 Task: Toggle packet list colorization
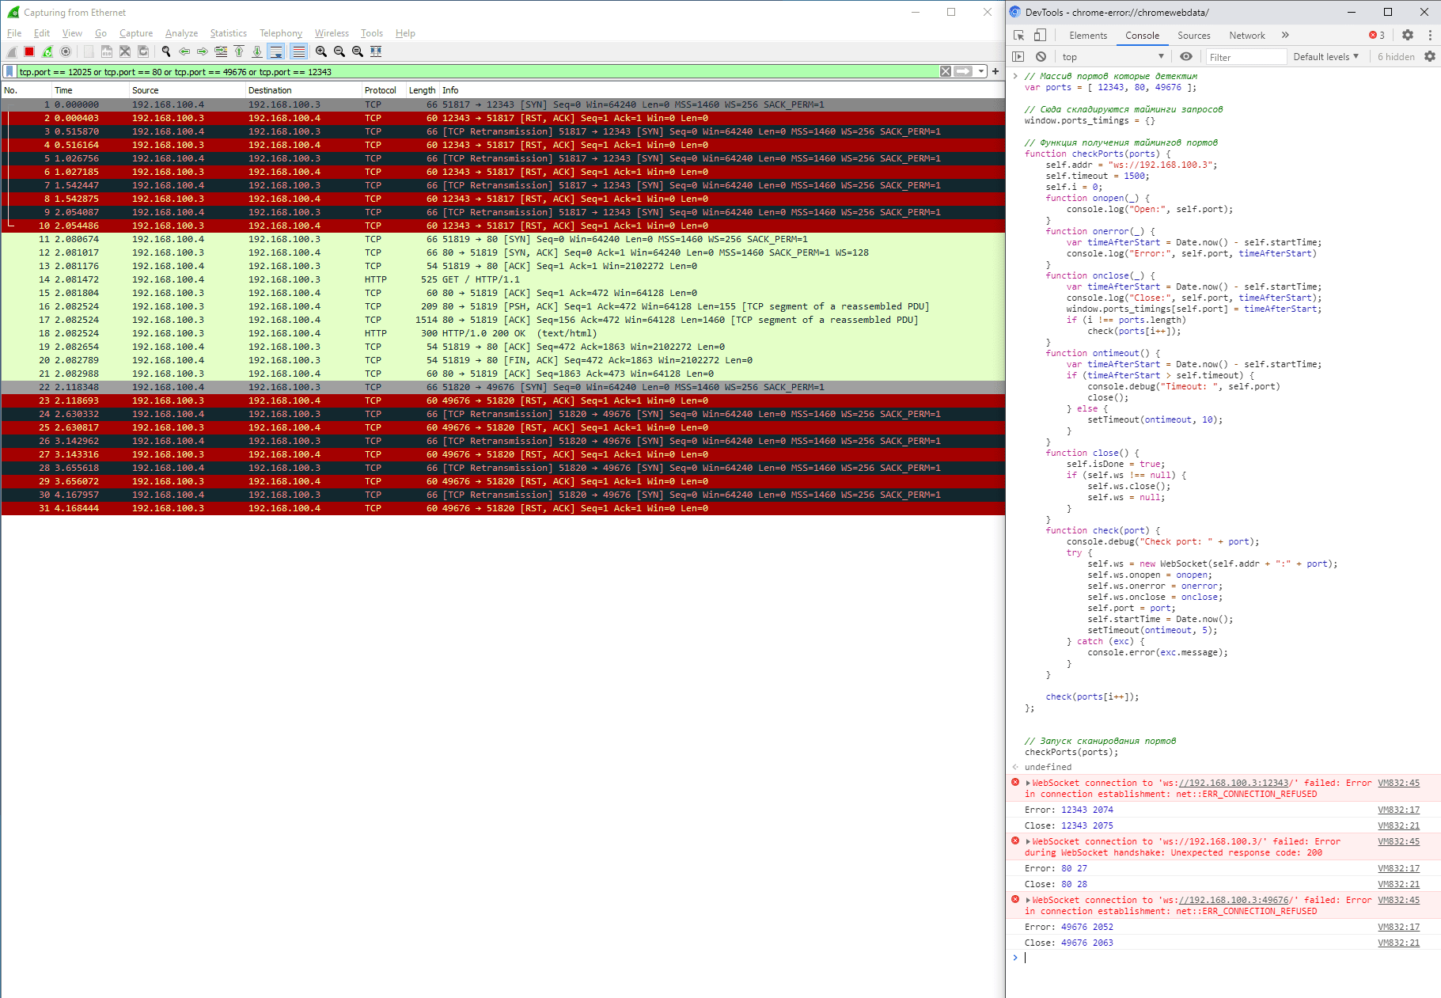coord(298,51)
